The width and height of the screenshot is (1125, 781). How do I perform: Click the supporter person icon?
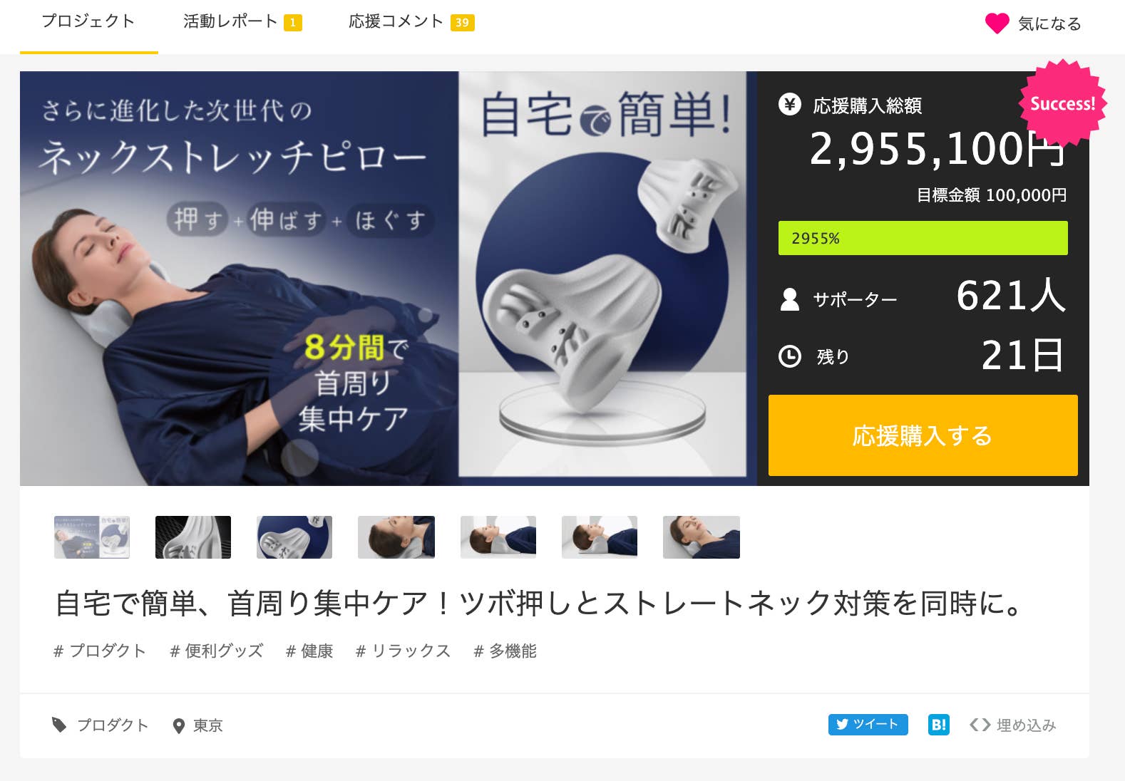tap(790, 299)
